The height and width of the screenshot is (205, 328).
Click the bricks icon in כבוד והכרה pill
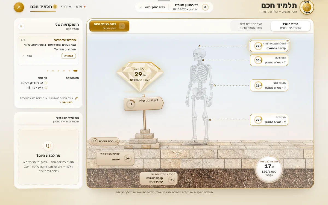click(117, 141)
